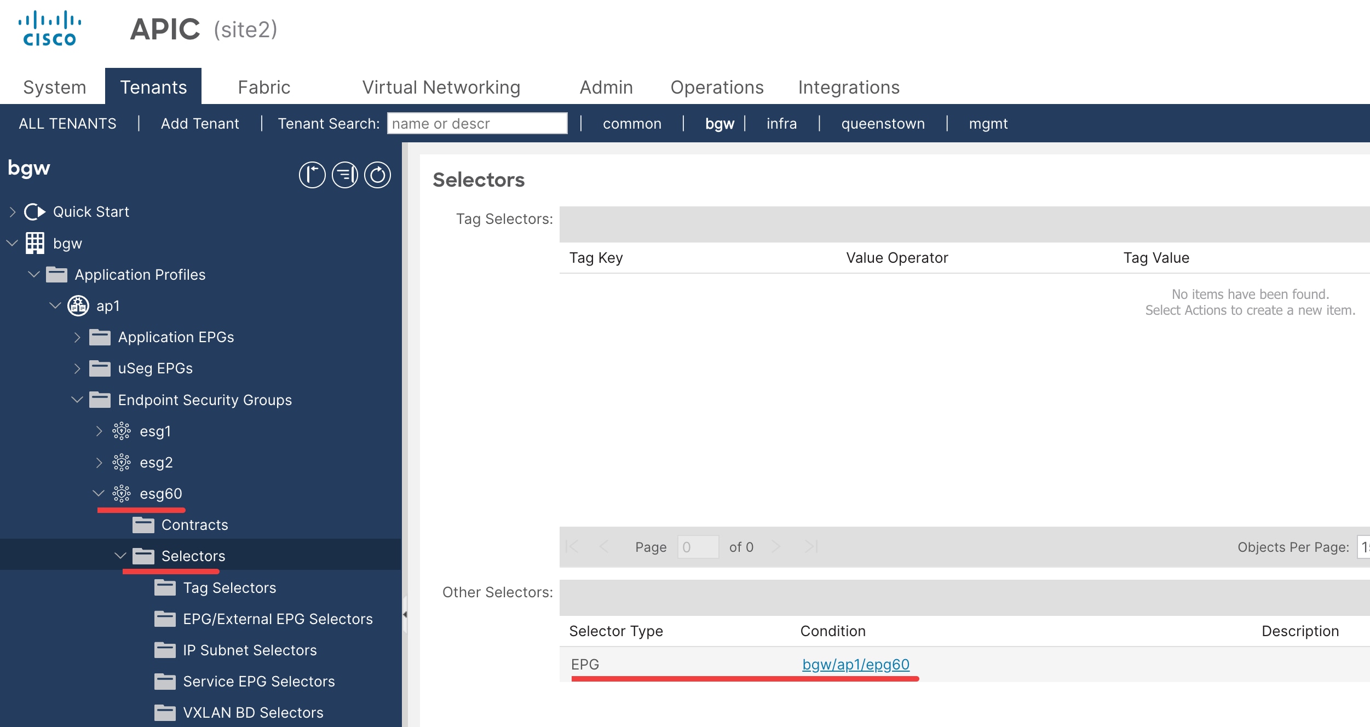The height and width of the screenshot is (727, 1370).
Task: Open the queenstown tenant
Action: pyautogui.click(x=883, y=124)
